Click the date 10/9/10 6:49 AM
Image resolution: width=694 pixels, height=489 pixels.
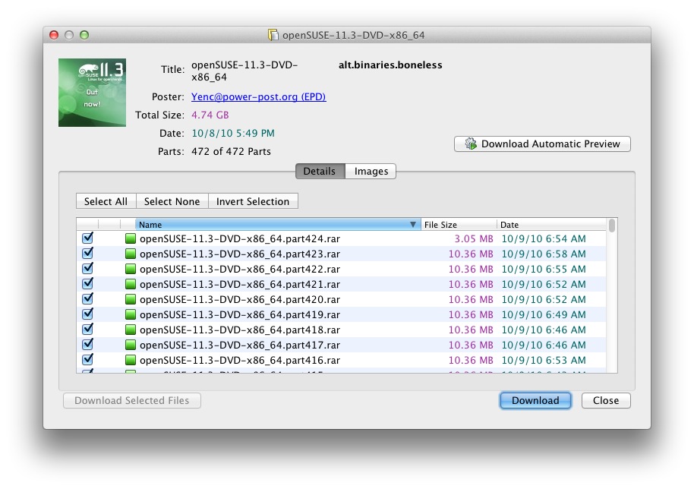point(544,314)
